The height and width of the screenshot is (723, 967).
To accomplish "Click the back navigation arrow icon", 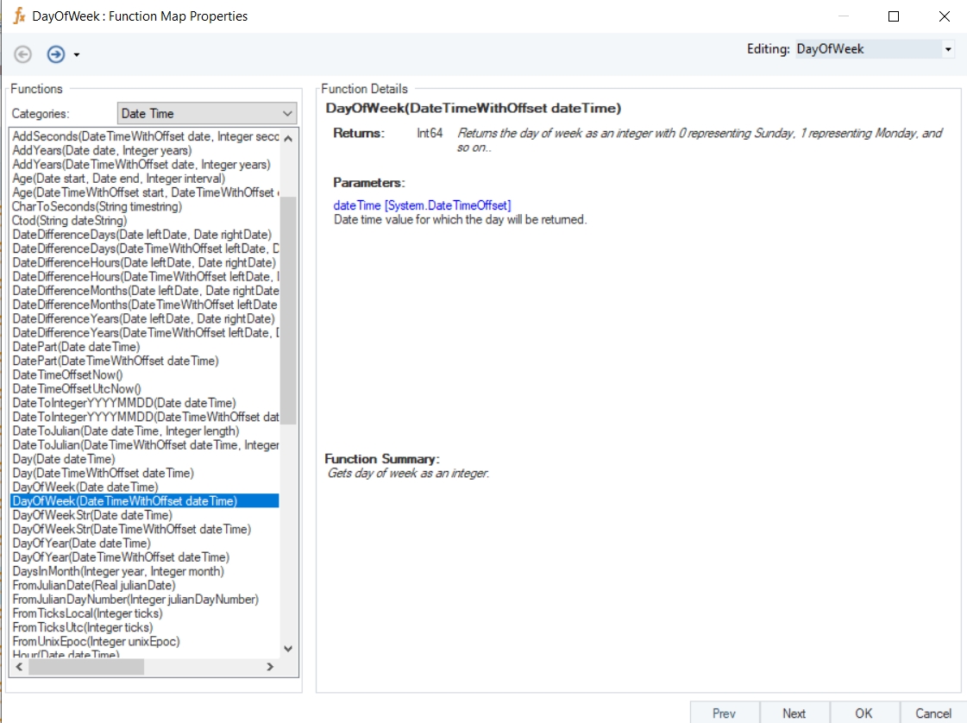I will click(23, 54).
